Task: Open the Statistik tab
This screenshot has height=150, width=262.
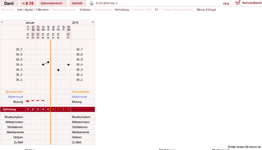Action: coord(77,3)
